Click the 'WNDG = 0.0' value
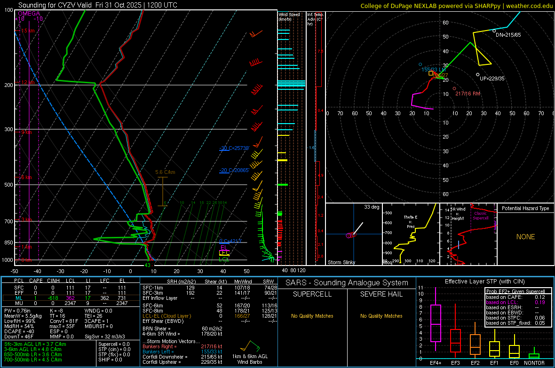Screen dimensions: 555x368 coord(98,311)
